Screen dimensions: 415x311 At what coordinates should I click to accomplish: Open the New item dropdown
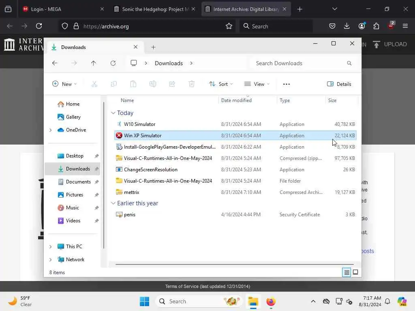click(x=64, y=84)
